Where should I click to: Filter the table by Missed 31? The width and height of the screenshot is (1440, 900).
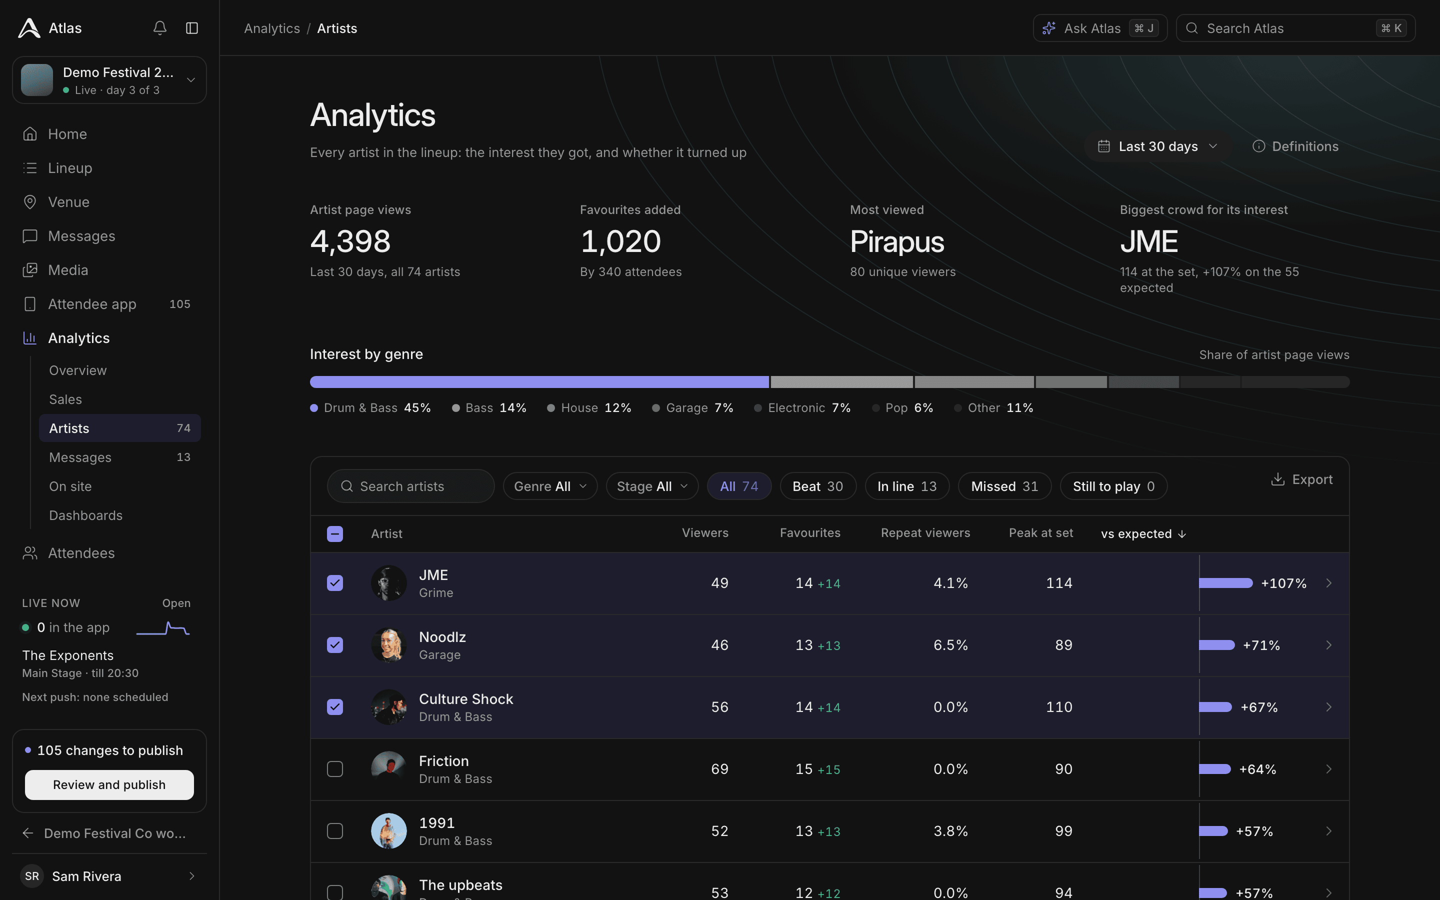pyautogui.click(x=1004, y=486)
